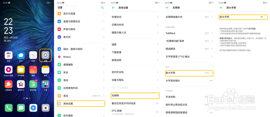270x117 pixels.
Task: Open the 设置 (Settings) app icon
Action: [45, 55]
